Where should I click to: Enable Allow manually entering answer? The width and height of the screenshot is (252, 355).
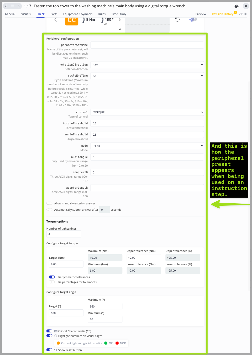click(x=49, y=203)
